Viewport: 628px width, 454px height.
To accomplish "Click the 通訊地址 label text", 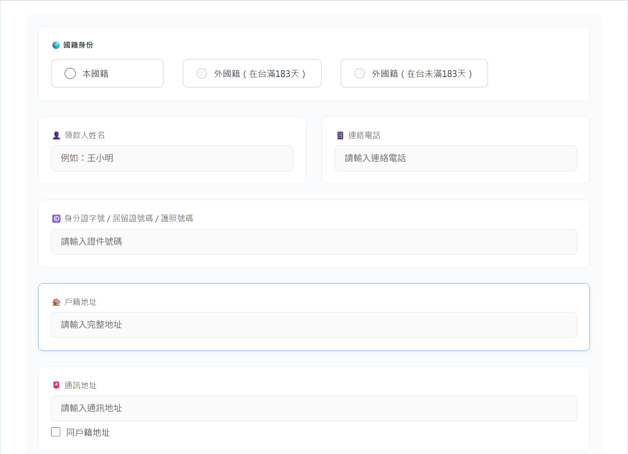I will click(x=81, y=385).
